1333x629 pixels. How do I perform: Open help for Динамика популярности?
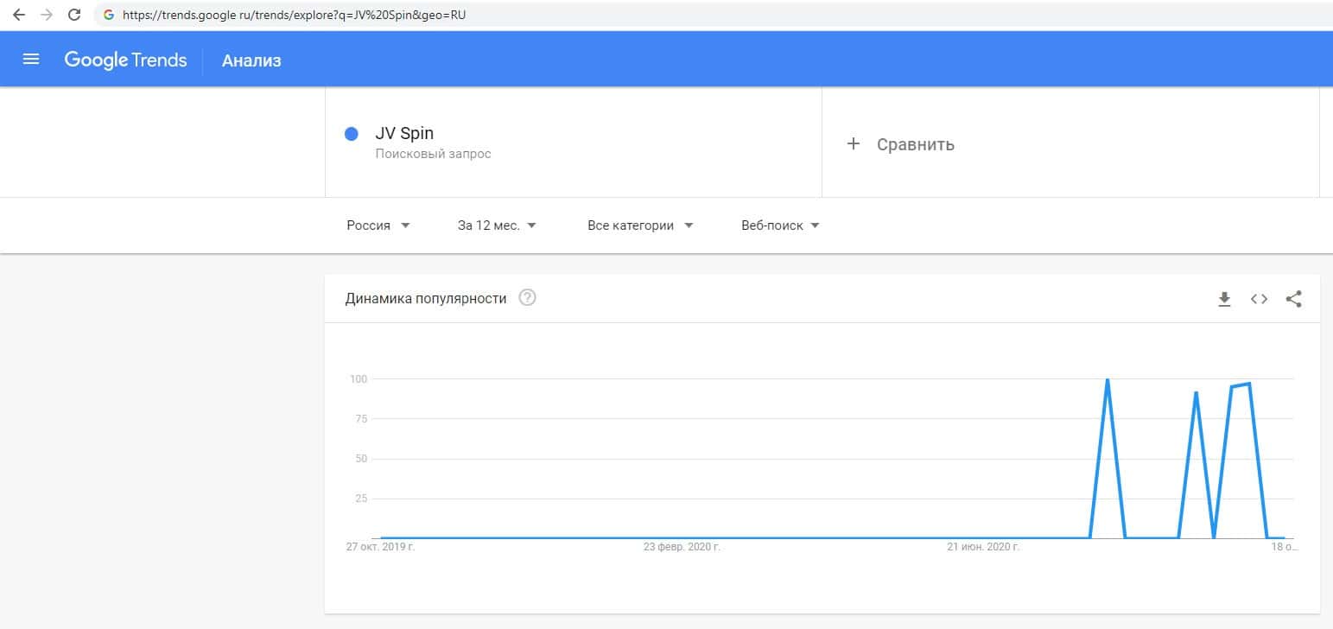click(527, 298)
